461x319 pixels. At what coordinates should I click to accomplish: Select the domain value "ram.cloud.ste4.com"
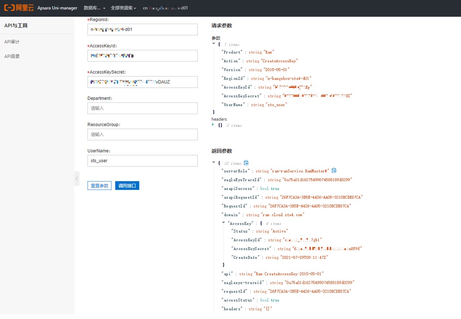[283, 215]
